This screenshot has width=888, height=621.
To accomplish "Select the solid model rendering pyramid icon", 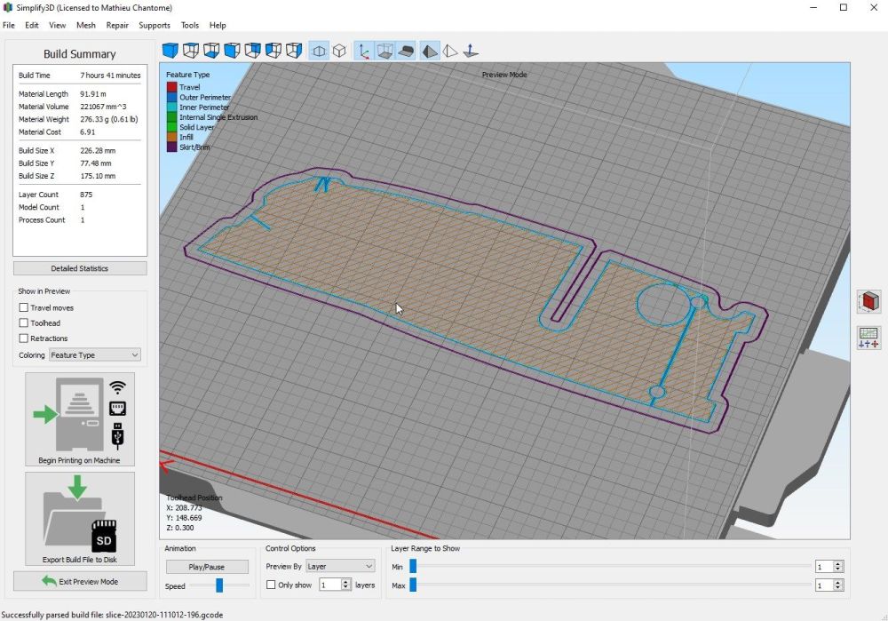I will pyautogui.click(x=428, y=51).
